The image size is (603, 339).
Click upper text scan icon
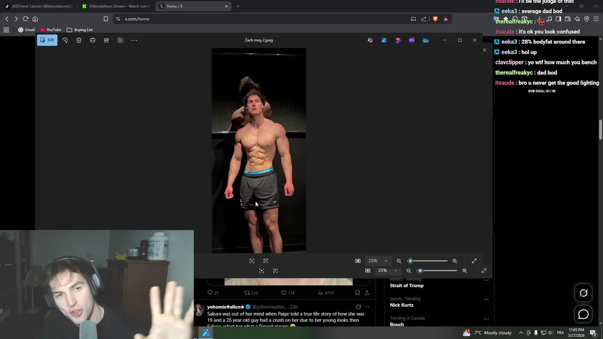[266, 261]
